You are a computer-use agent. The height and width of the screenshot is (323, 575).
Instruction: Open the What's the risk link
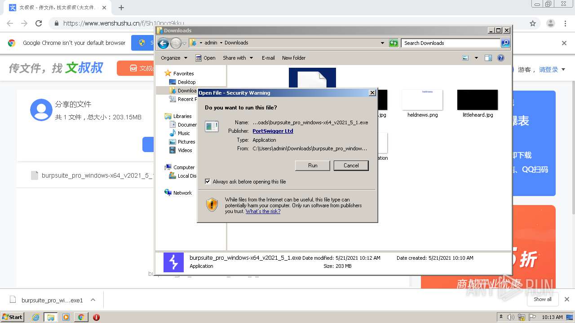(x=263, y=211)
